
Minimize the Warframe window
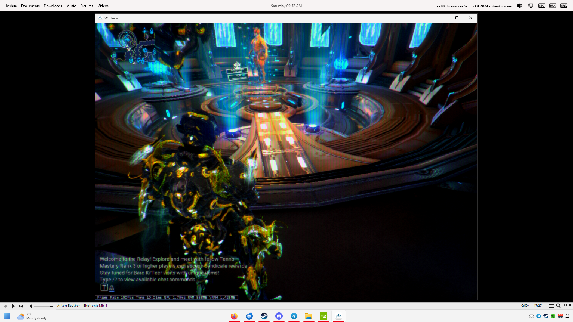click(x=443, y=18)
